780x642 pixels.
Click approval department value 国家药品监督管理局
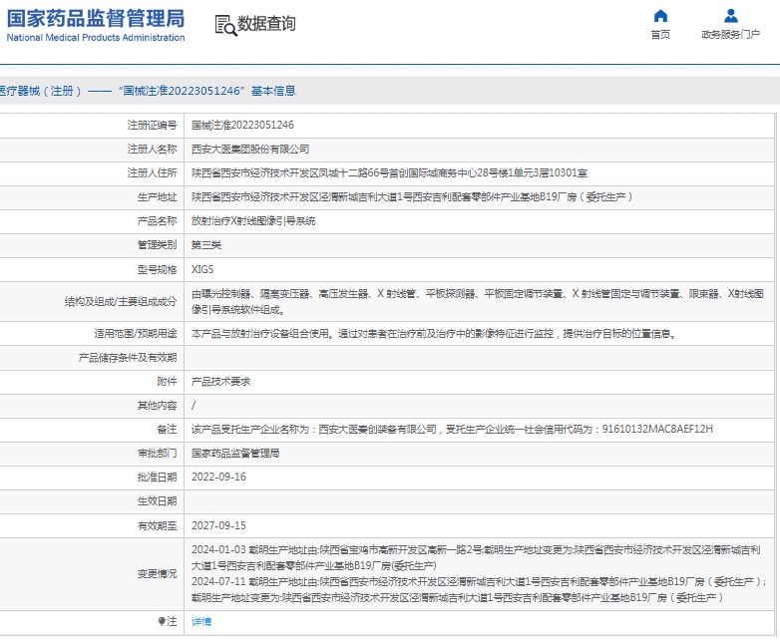[x=235, y=453]
